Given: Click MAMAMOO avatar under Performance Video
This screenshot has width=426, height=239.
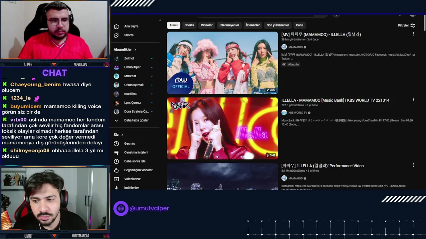Looking at the screenshot, I should click(x=284, y=178).
